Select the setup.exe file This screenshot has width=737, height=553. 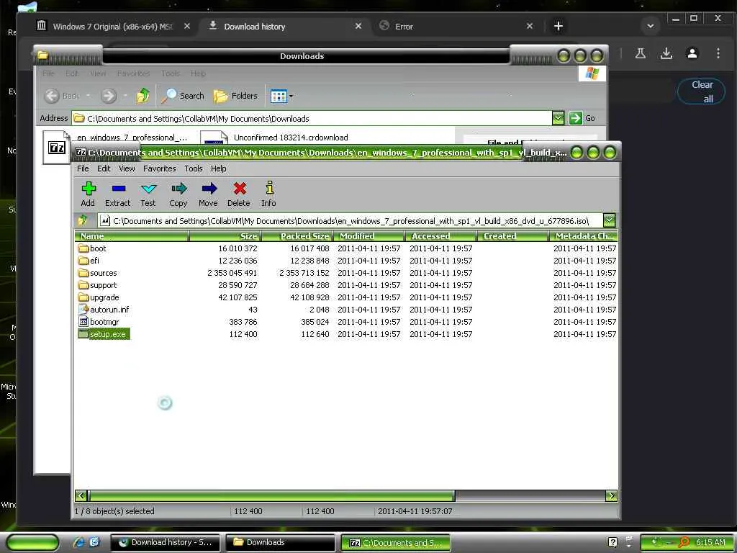[x=104, y=334]
